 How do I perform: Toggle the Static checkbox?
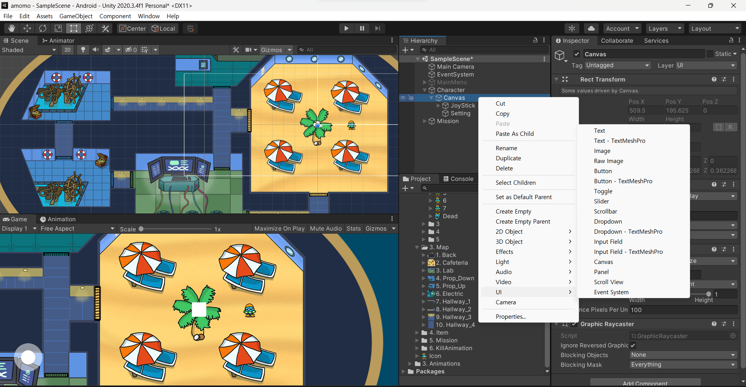point(710,54)
